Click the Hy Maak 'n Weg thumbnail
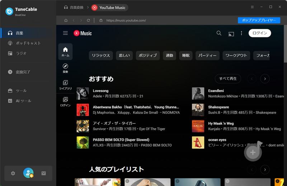The image size is (287, 186). coord(198,126)
